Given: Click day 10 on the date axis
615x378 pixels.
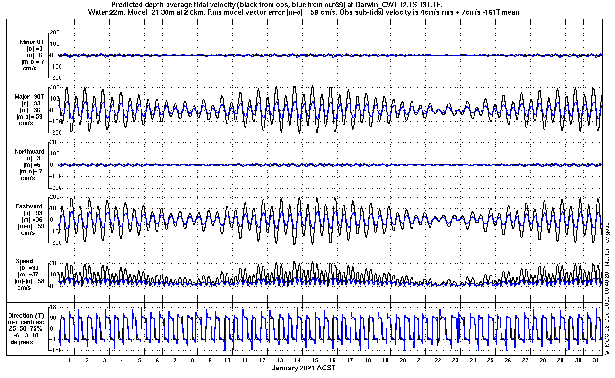Looking at the screenshot, I should 228,360.
